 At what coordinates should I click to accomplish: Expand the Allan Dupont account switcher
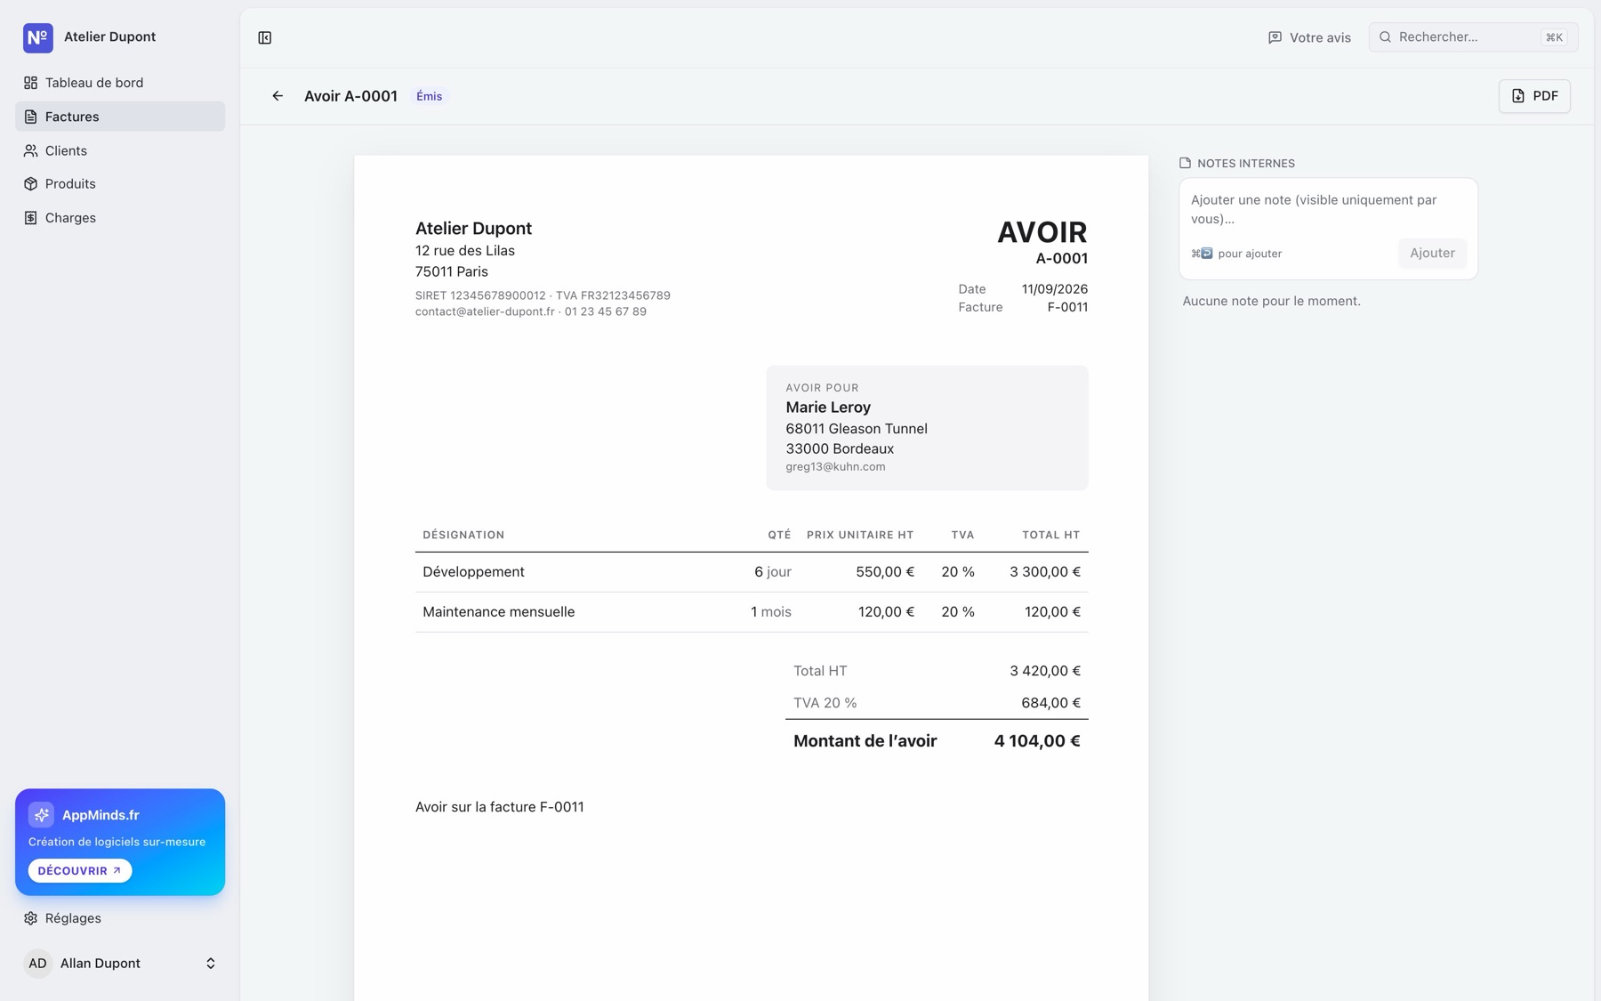[x=211, y=964]
